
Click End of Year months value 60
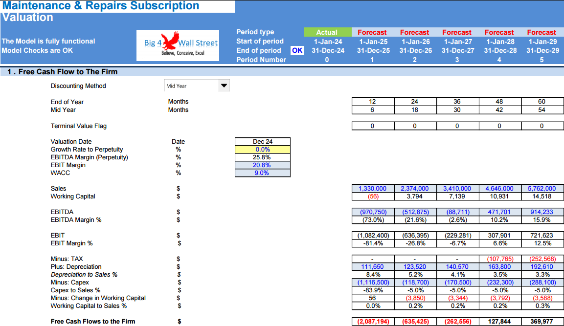click(542, 102)
